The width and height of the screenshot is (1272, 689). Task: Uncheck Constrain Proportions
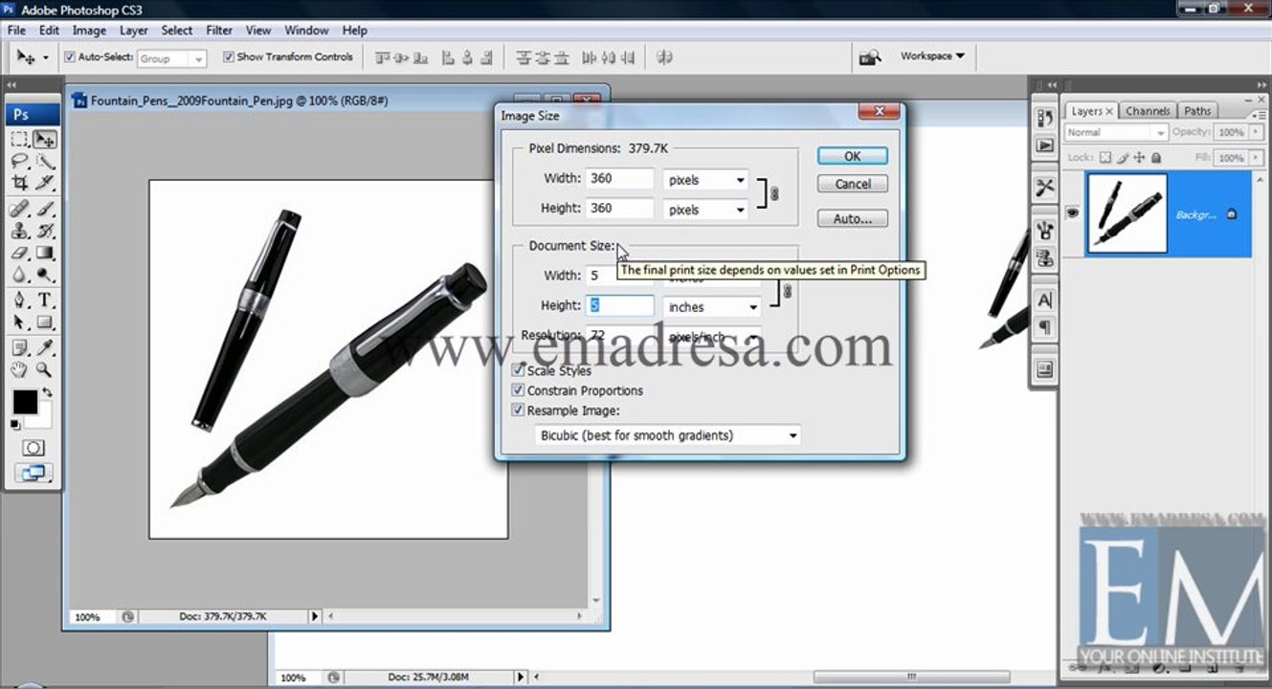[x=519, y=390]
